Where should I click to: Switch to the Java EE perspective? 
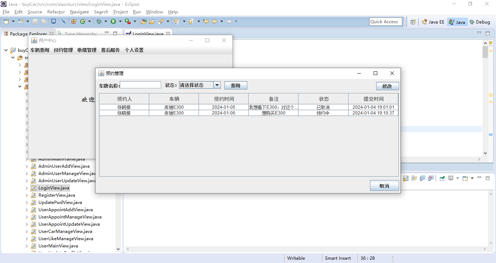point(433,22)
